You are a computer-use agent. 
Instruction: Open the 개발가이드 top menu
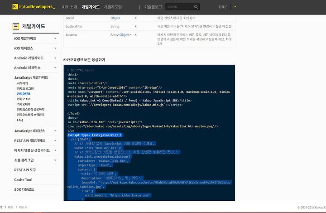click(x=91, y=7)
